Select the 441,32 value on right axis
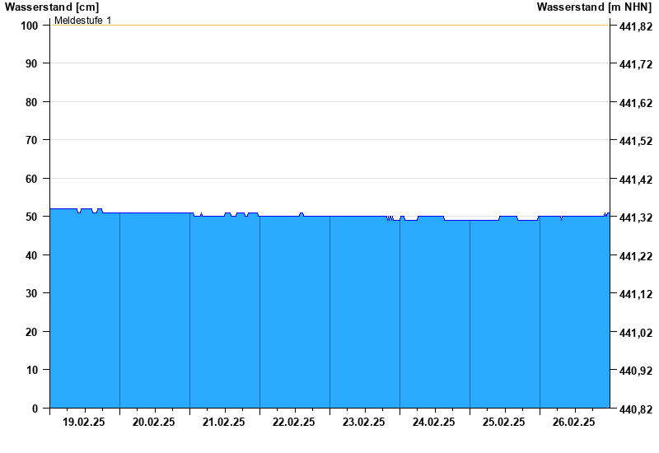The width and height of the screenshot is (659, 453). 634,217
